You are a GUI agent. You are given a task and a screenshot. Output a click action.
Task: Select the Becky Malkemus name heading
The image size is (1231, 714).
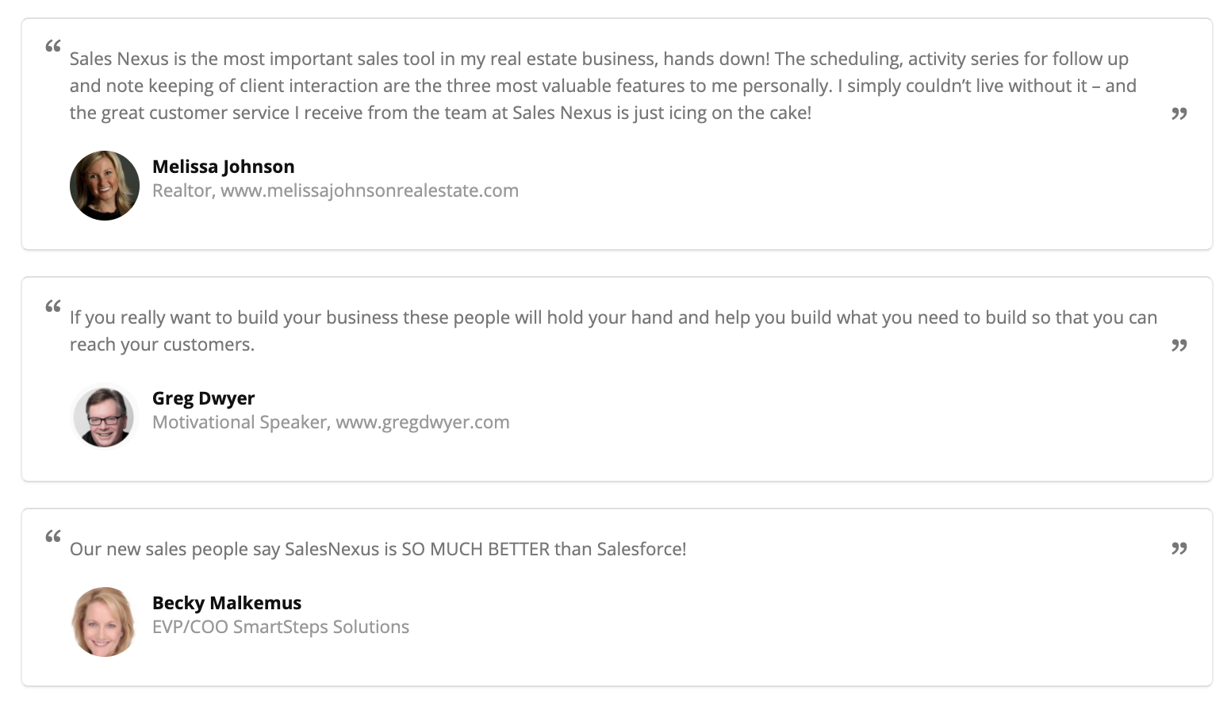227,603
